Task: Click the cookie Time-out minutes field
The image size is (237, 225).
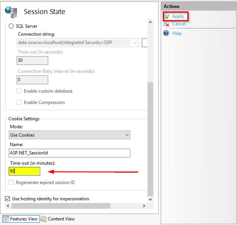Action: coord(24,171)
